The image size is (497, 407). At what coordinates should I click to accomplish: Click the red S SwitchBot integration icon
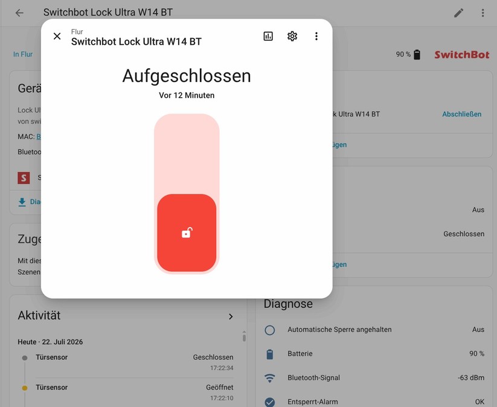click(x=24, y=178)
